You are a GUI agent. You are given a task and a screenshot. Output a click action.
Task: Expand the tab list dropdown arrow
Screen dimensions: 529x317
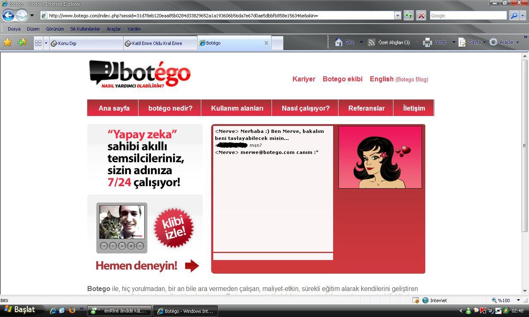click(x=46, y=43)
